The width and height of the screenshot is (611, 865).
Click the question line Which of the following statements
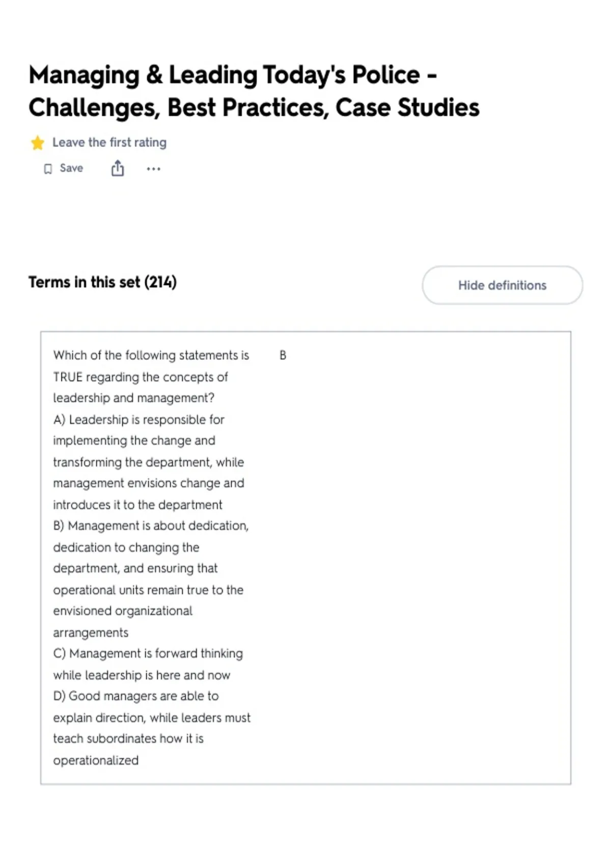tap(151, 355)
